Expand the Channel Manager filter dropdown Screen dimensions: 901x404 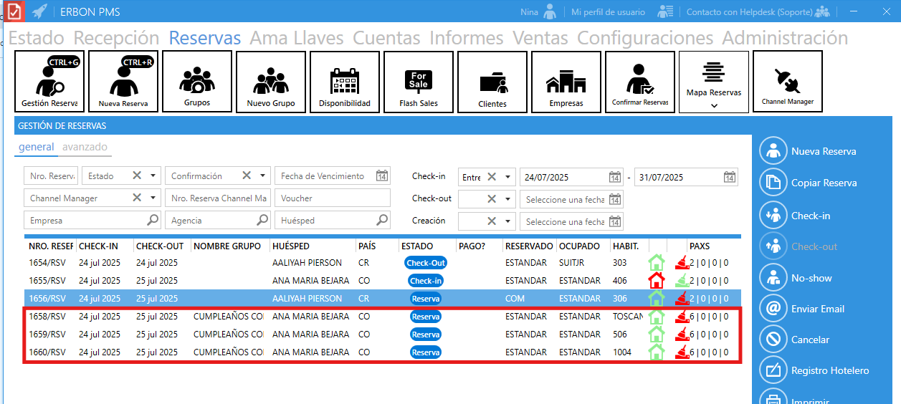click(153, 198)
